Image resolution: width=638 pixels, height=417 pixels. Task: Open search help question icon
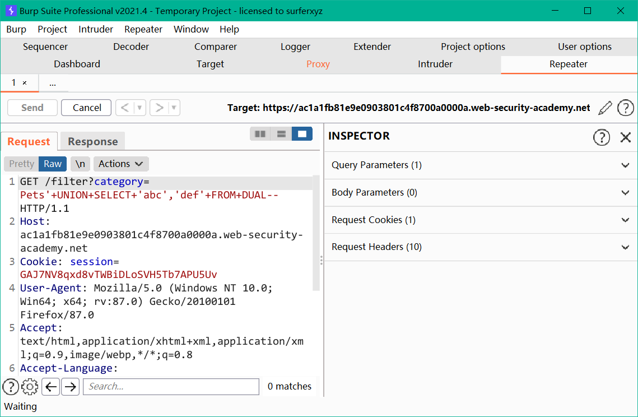11,387
